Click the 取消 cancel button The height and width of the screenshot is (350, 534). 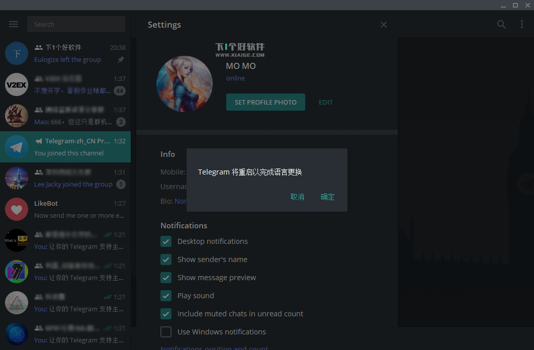[x=297, y=197]
